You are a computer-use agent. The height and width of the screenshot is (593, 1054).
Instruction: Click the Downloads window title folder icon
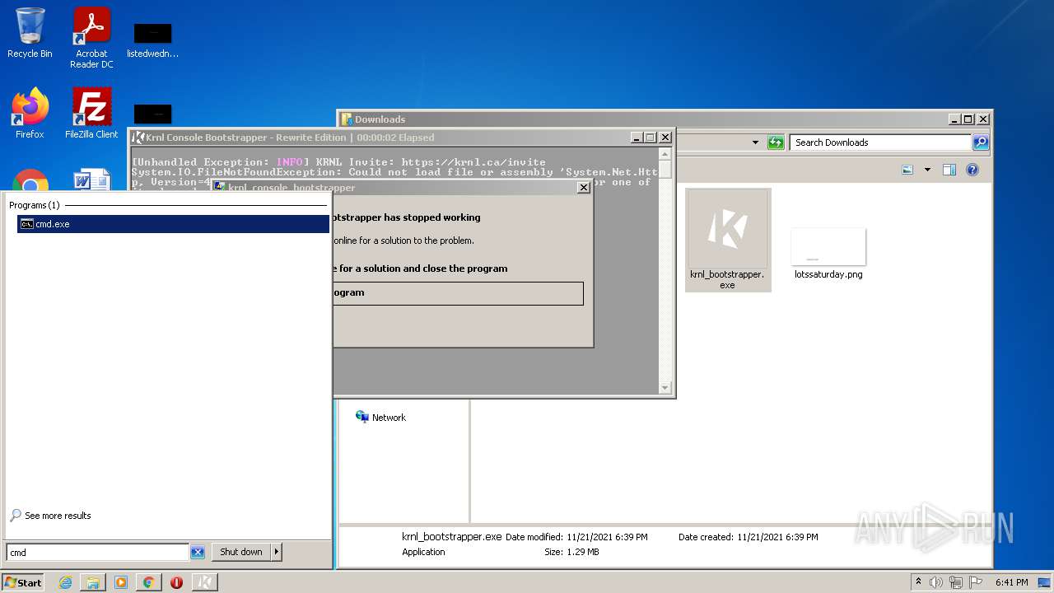(347, 119)
